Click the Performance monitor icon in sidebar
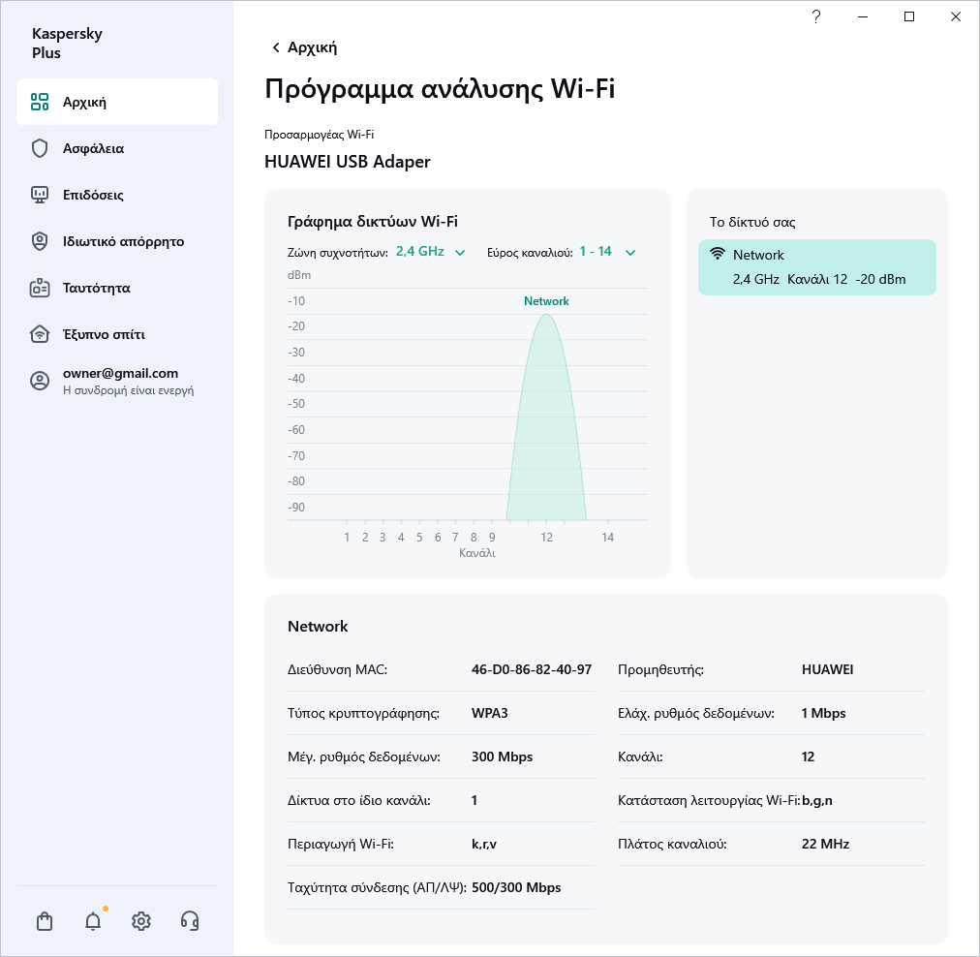 40,195
